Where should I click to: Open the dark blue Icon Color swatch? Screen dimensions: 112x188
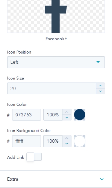(x=80, y=115)
